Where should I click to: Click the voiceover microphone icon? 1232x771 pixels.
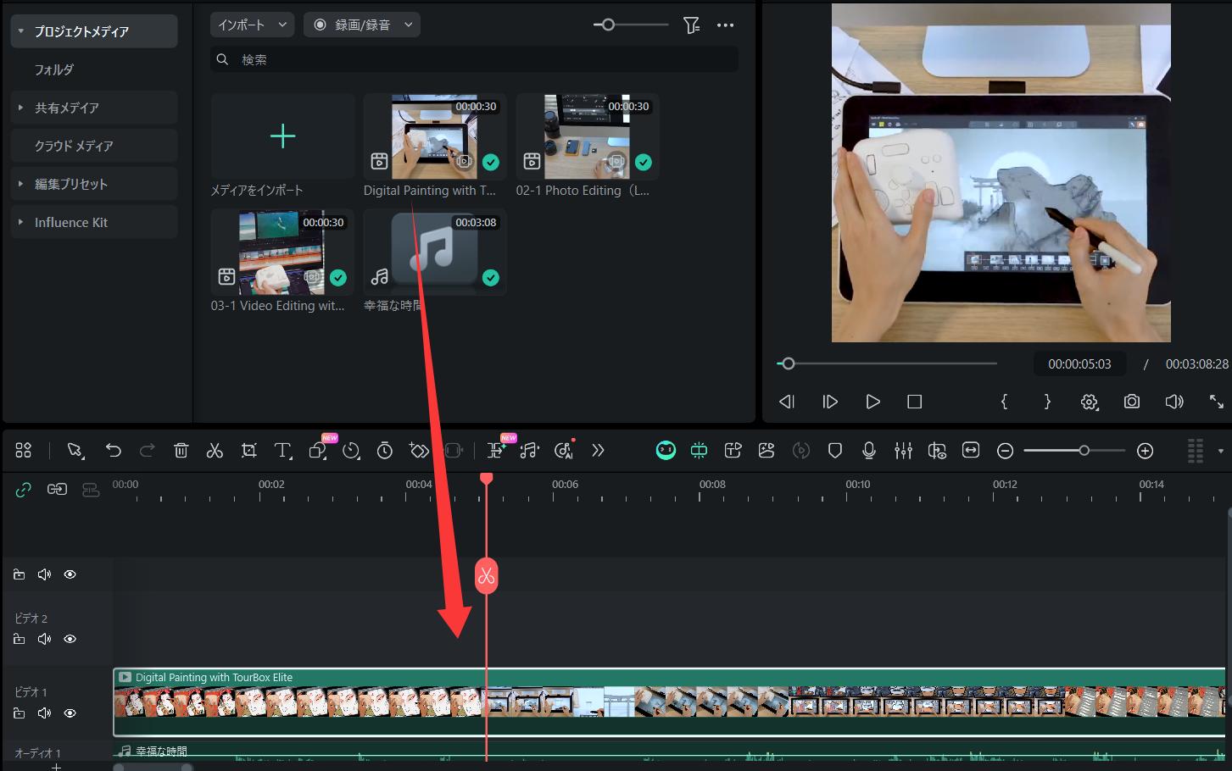(868, 451)
